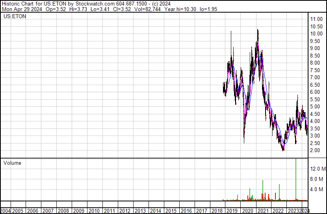Select the 2019 year label on the time axis
Image resolution: width=327 pixels, height=214 pixels.
coord(232,211)
